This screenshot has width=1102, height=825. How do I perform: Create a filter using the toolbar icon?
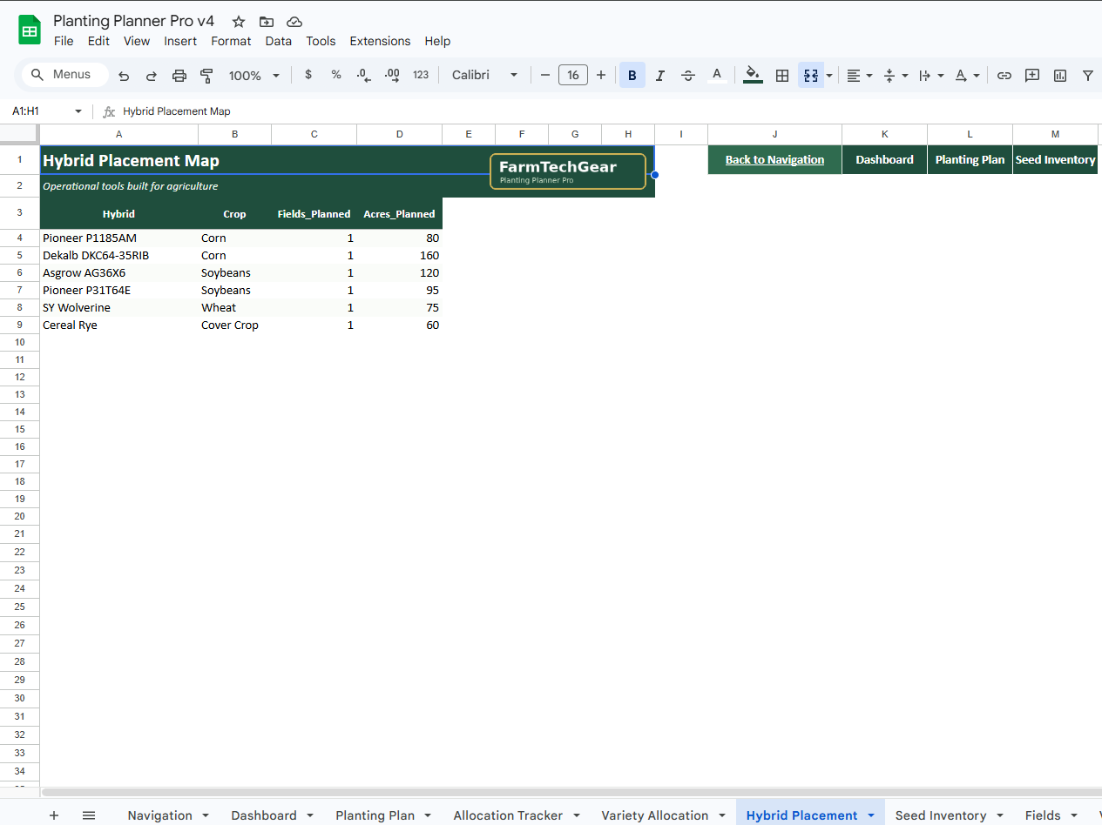tap(1087, 75)
